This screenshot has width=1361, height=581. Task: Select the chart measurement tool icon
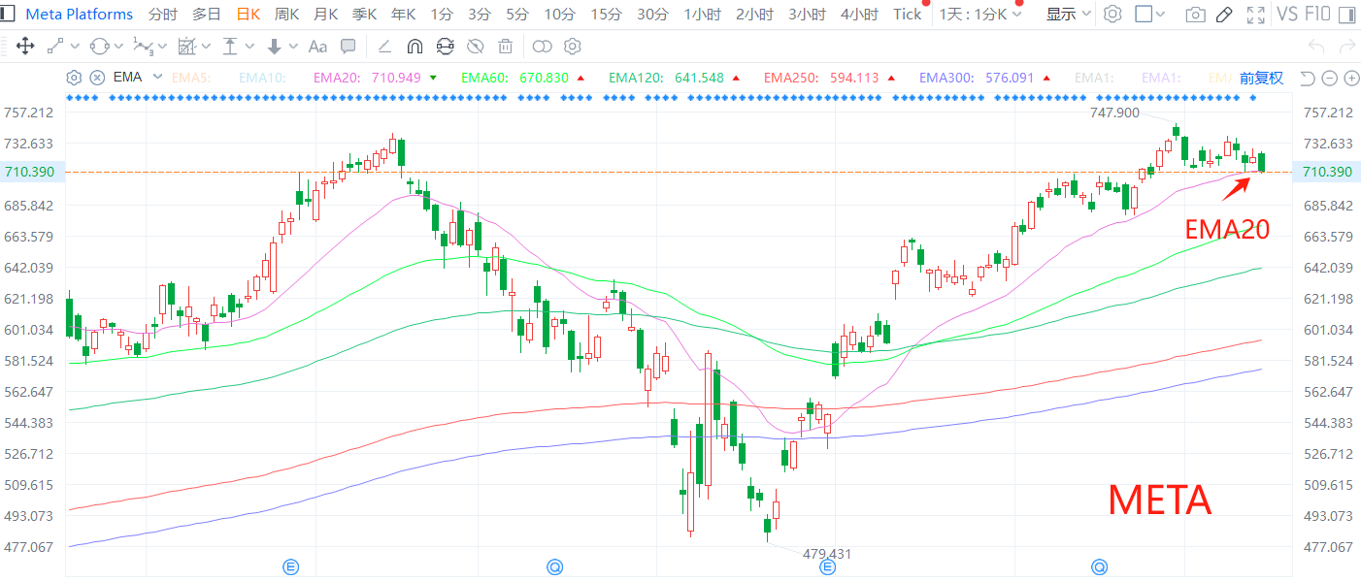click(x=187, y=47)
